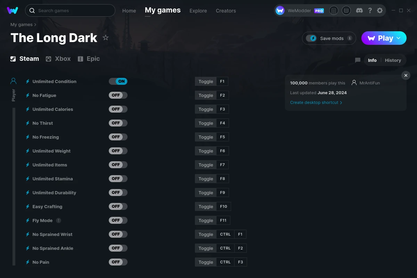Screen dimensions: 417x278
Task: Click the chat comments icon
Action: (358, 60)
